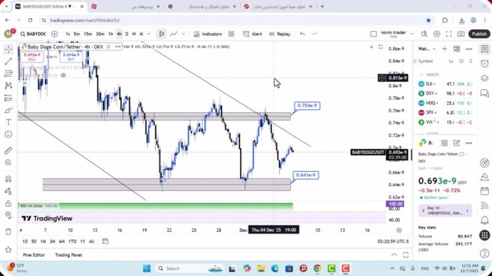Image resolution: width=492 pixels, height=276 pixels.
Task: Toggle lock all drawing tools
Action: pos(8,203)
